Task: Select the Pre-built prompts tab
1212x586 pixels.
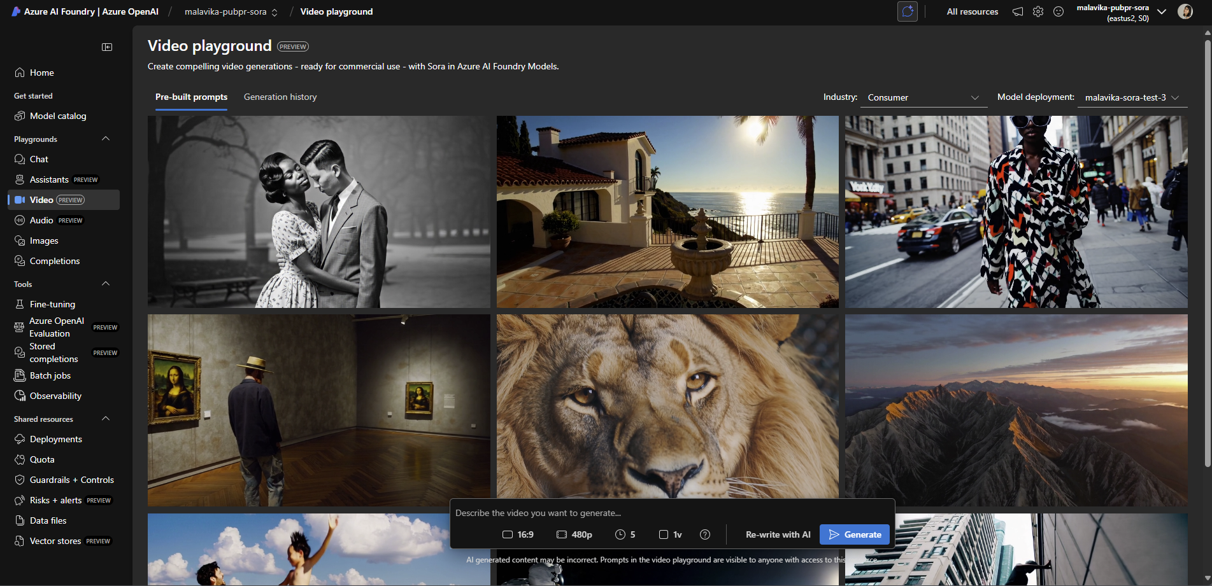Action: click(191, 97)
